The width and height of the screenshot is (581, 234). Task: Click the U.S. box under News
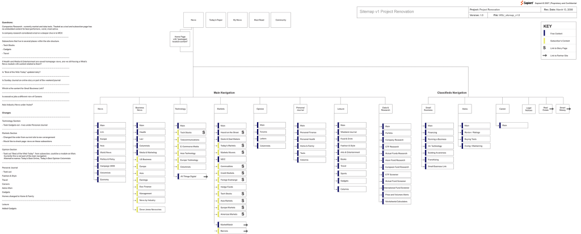(112, 132)
